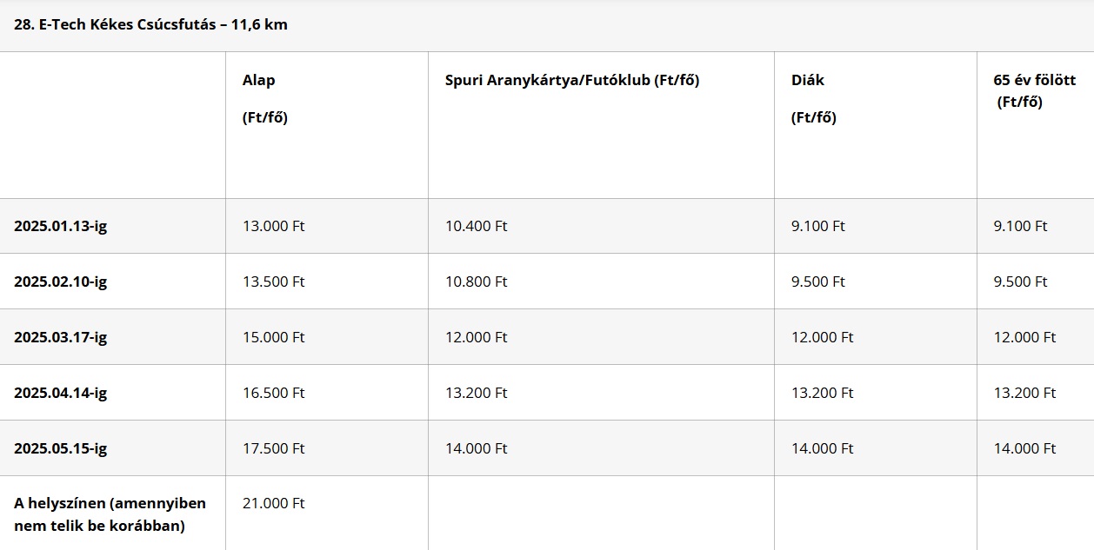Image resolution: width=1094 pixels, height=550 pixels.
Task: Click the 13.000 Ft base price cell
Action: tap(274, 226)
